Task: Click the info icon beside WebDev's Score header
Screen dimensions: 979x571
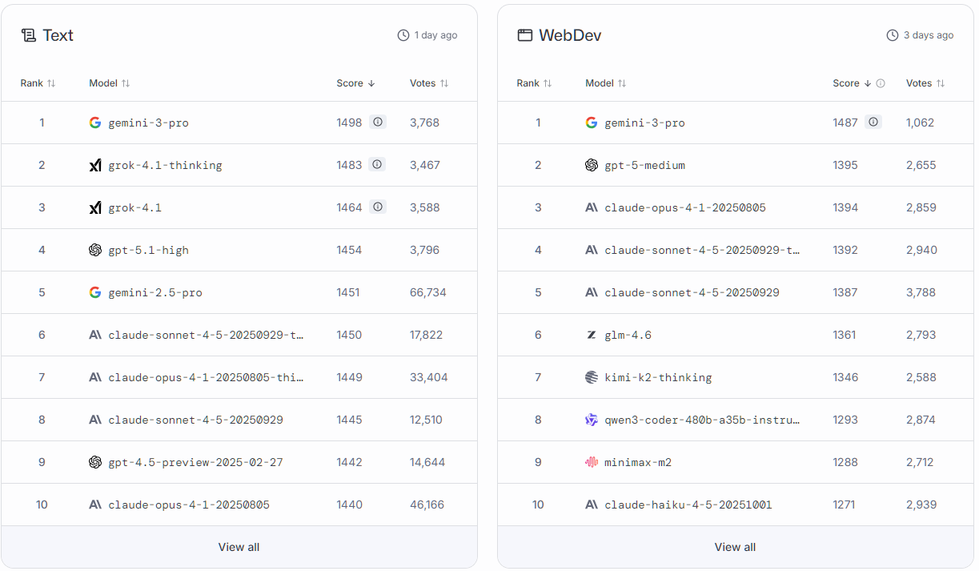Action: 882,82
